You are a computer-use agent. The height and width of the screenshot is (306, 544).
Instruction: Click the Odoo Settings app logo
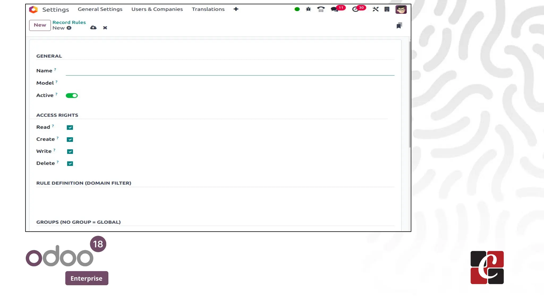click(x=33, y=10)
